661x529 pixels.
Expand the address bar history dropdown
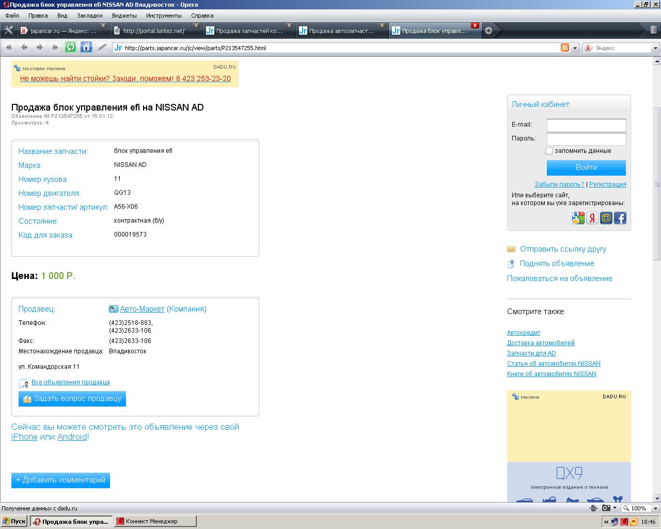pyautogui.click(x=575, y=48)
